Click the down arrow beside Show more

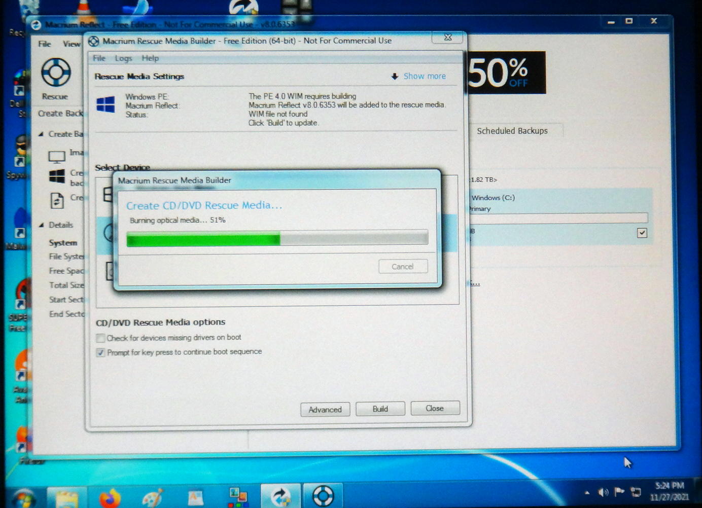395,77
